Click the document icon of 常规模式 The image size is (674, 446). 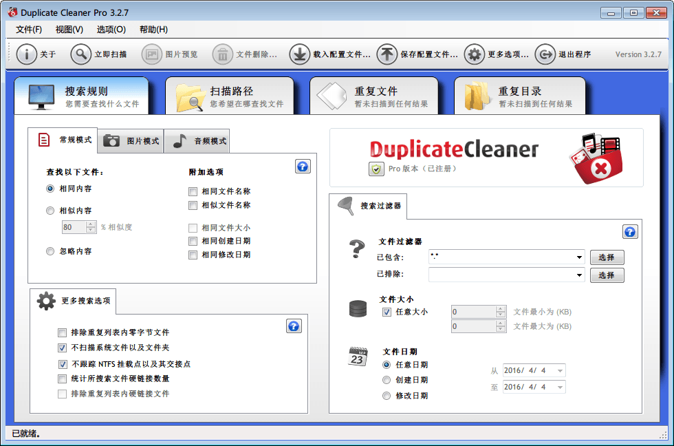[x=44, y=140]
